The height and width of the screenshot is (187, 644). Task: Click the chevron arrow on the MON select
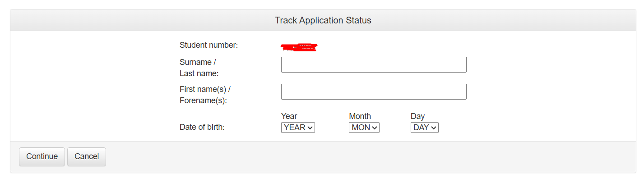click(375, 128)
